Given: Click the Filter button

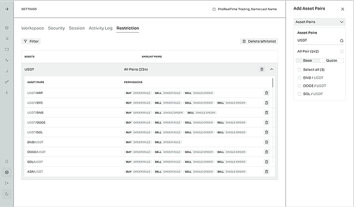Looking at the screenshot, I should pos(31,42).
